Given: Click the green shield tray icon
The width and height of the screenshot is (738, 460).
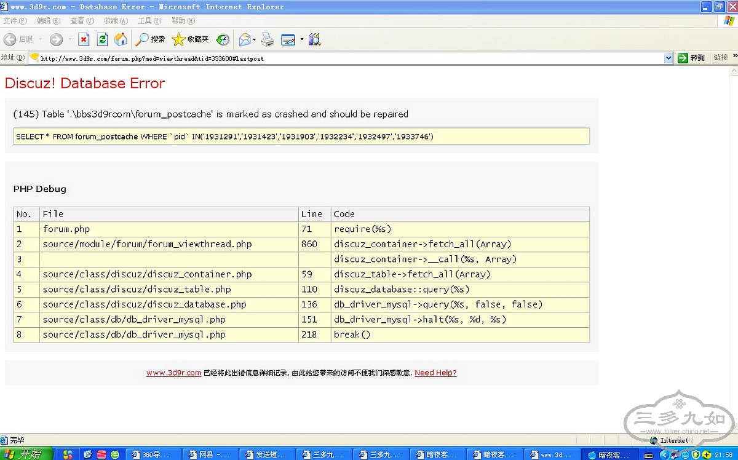Looking at the screenshot, I should (695, 455).
